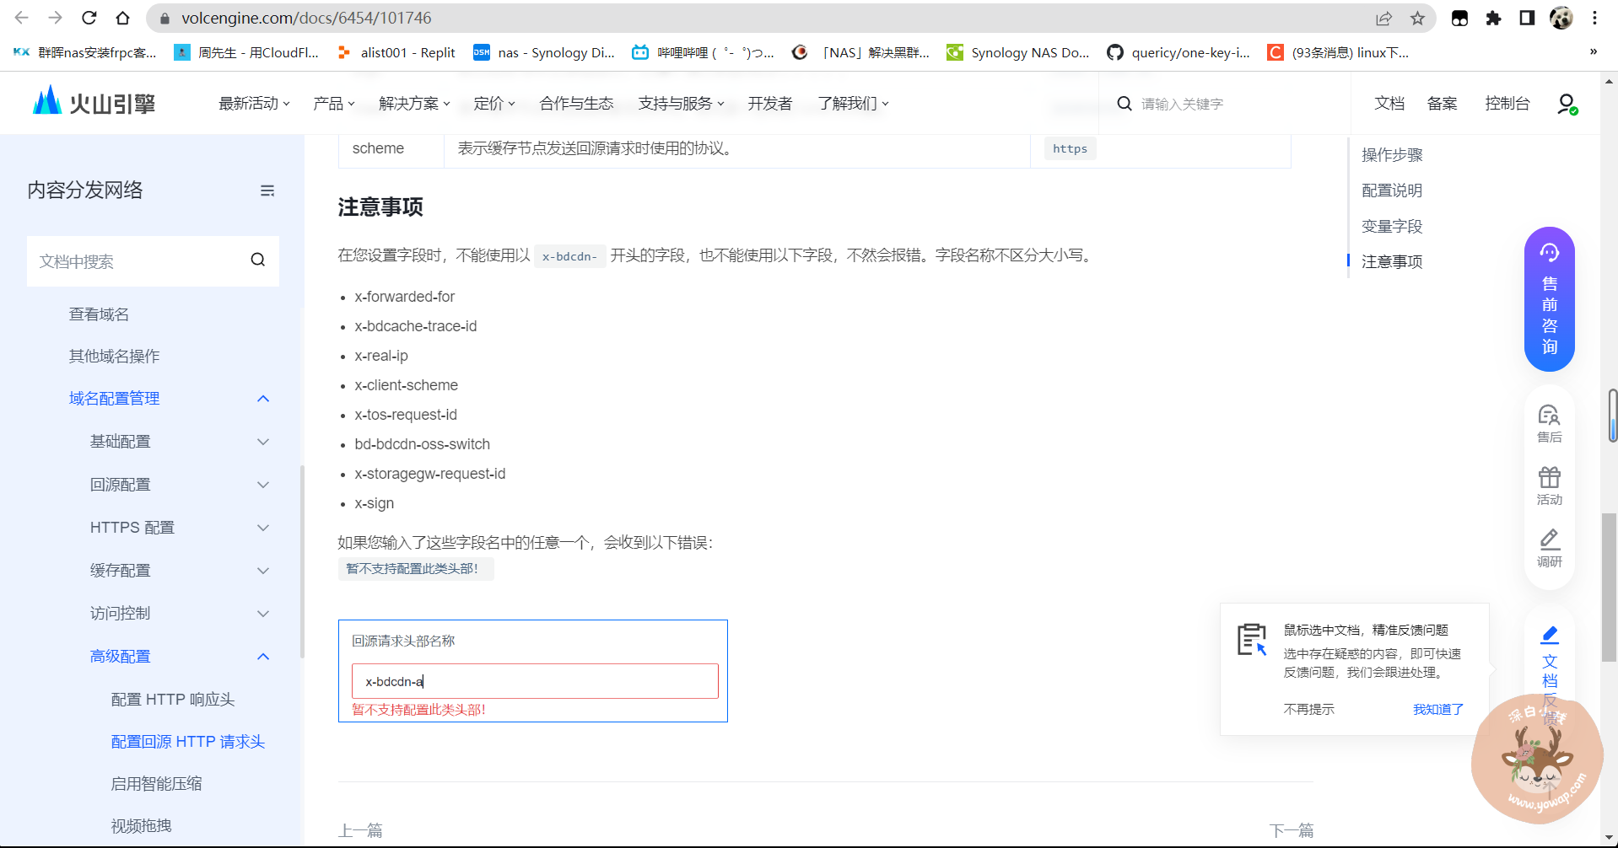Image resolution: width=1618 pixels, height=848 pixels.
Task: Open the 了解我们 dropdown menu
Action: pyautogui.click(x=853, y=104)
